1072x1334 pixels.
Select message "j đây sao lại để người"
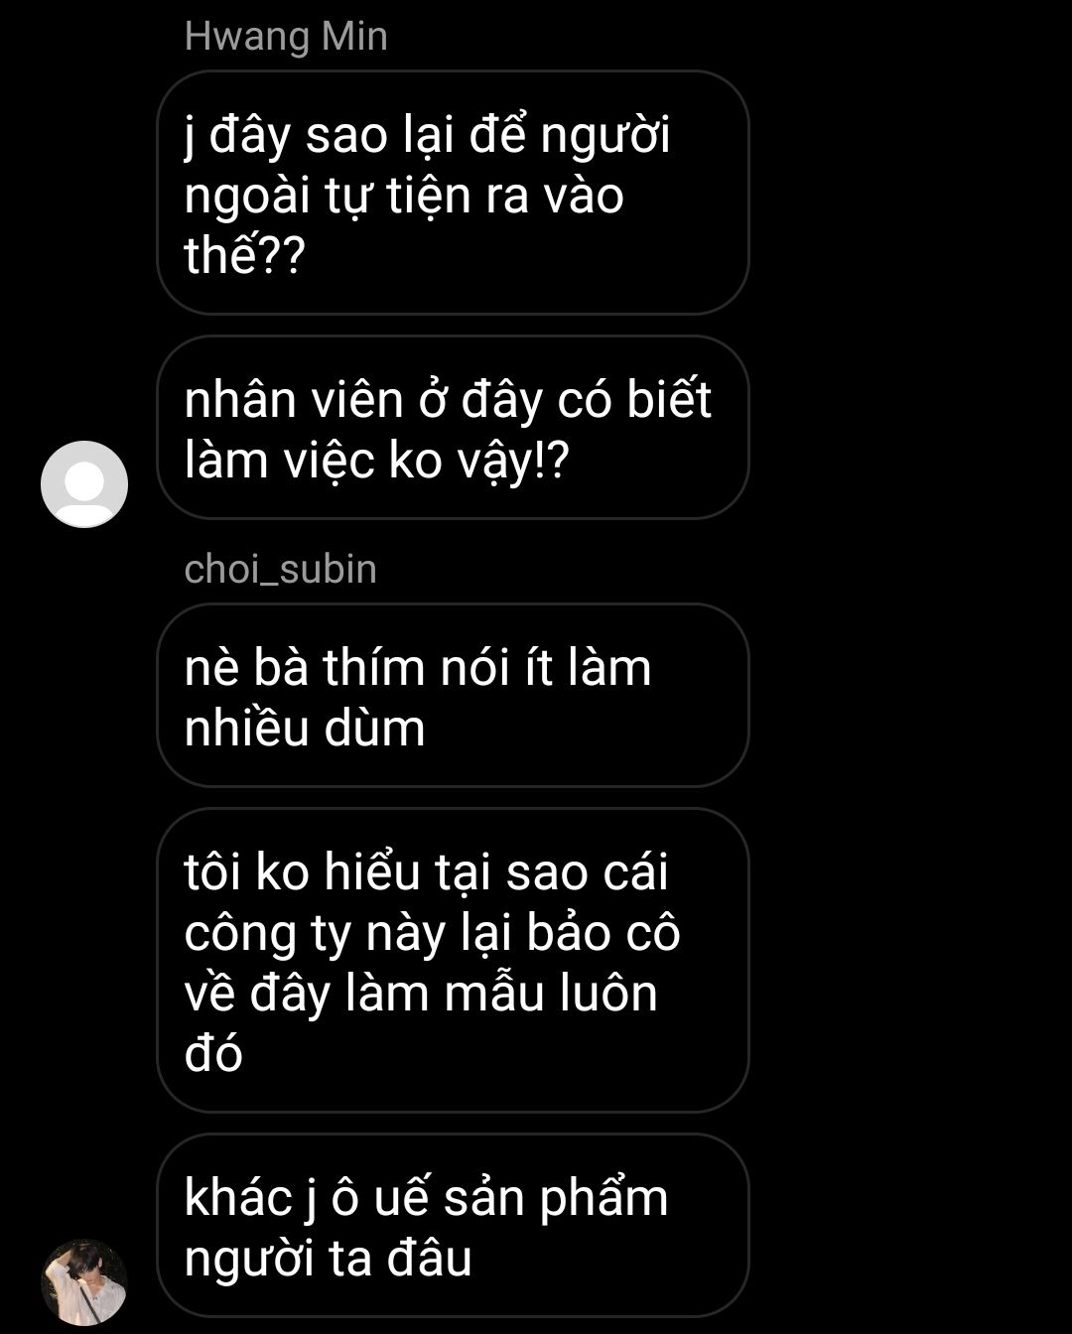click(x=453, y=193)
